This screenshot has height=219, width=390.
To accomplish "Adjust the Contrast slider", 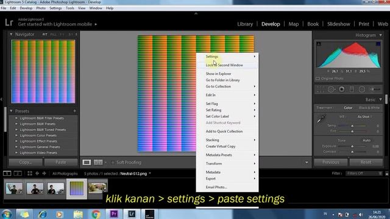I will click(x=352, y=151).
